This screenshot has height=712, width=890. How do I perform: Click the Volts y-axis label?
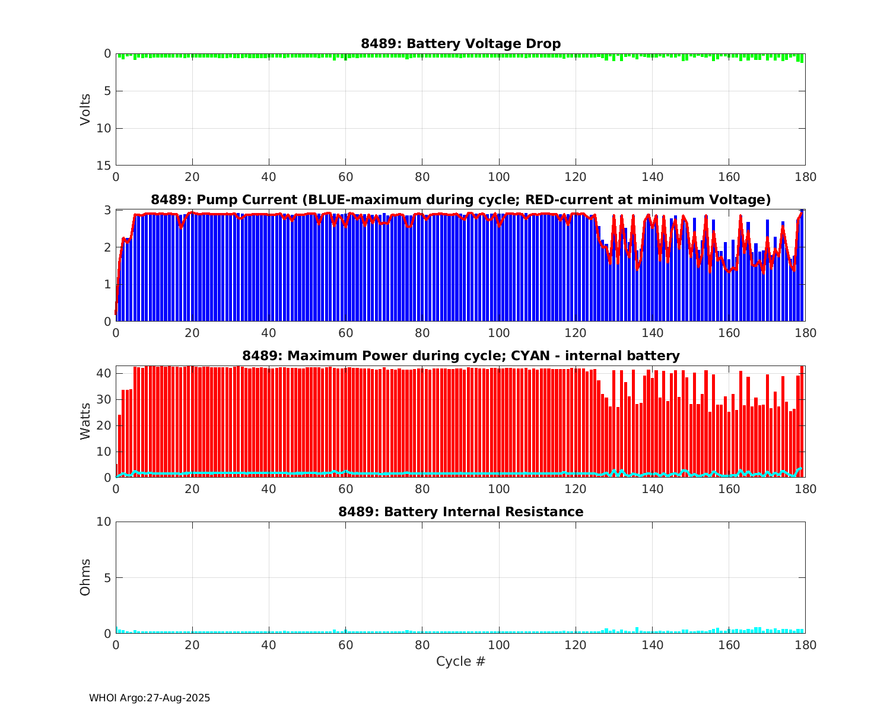click(85, 109)
